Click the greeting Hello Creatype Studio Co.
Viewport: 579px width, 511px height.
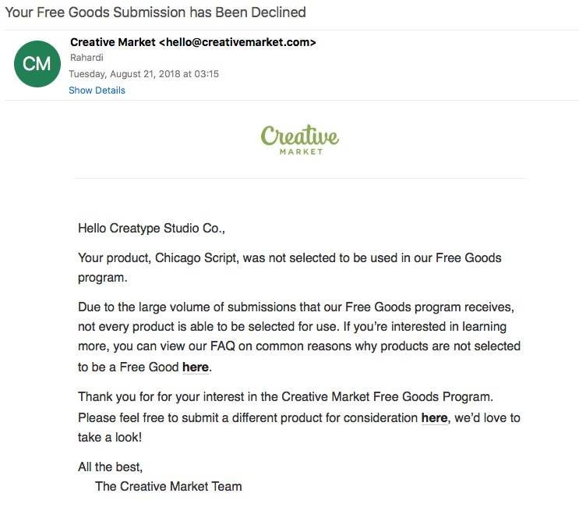click(x=151, y=228)
